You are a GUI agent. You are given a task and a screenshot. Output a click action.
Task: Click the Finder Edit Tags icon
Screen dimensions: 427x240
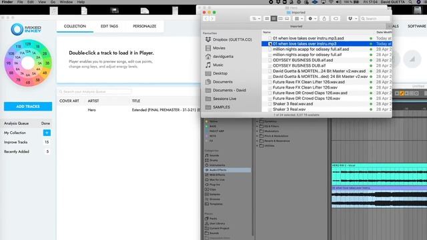336,19
